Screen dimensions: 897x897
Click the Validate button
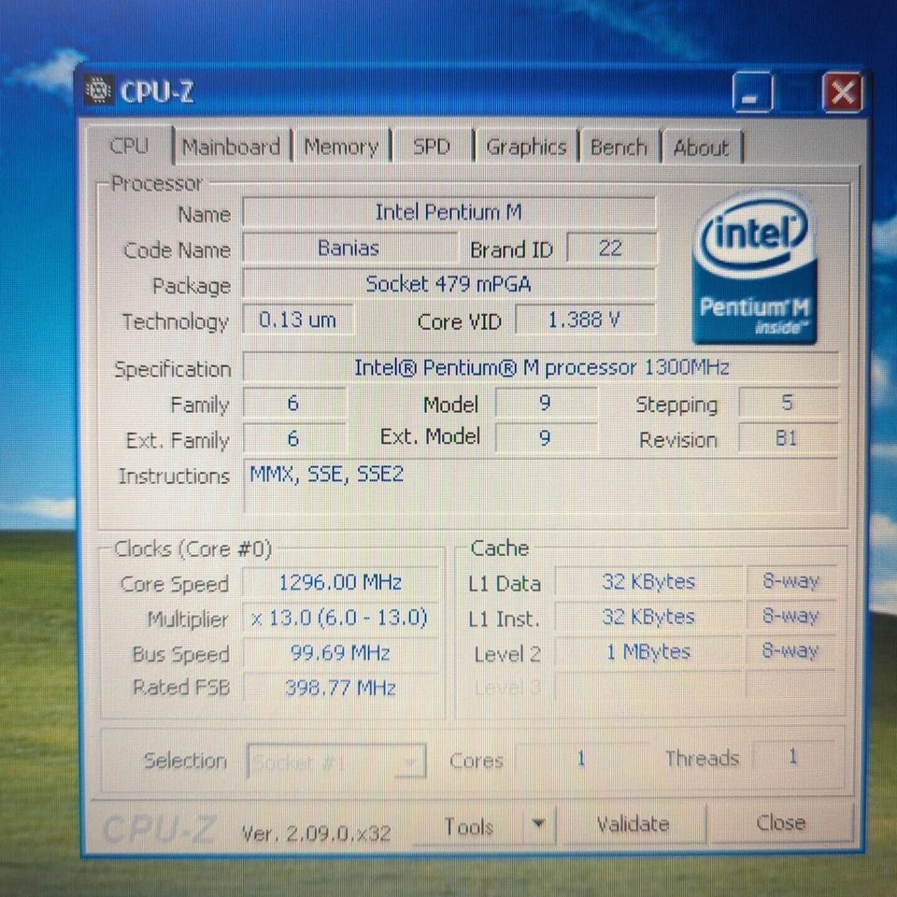(x=633, y=823)
